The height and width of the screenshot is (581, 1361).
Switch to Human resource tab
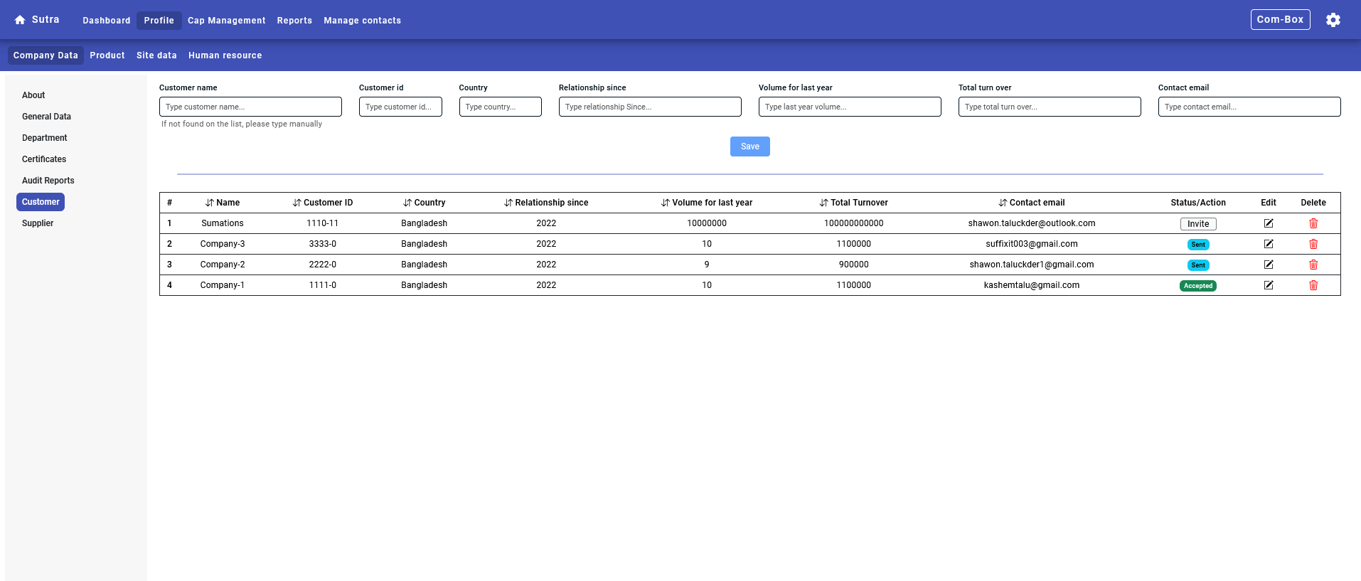point(225,55)
